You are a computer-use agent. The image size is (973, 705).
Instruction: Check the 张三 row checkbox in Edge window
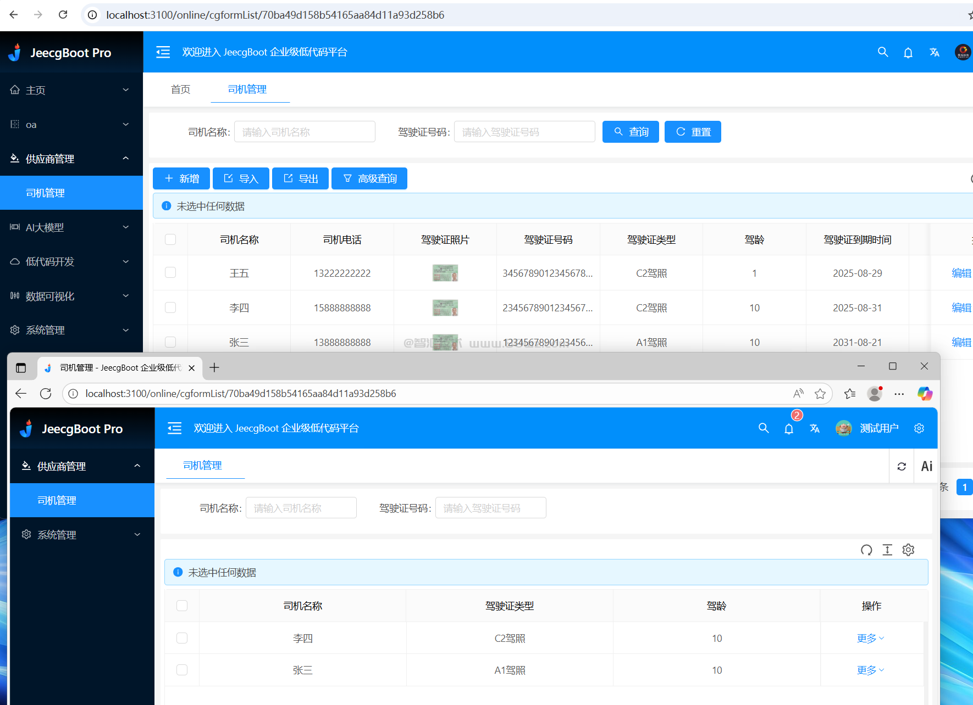click(182, 670)
